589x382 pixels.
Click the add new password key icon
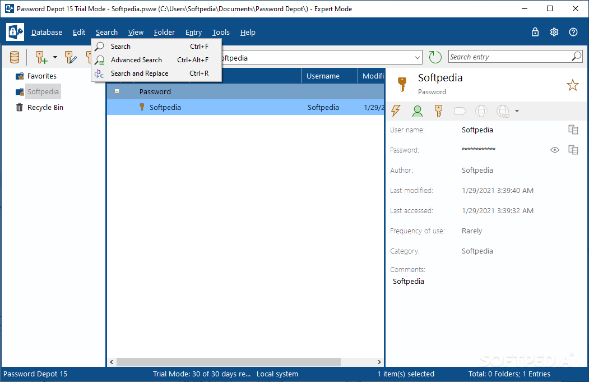(x=41, y=57)
